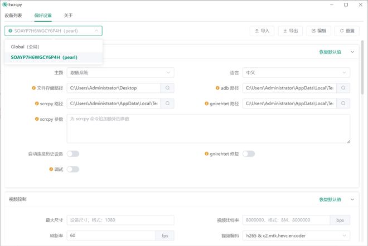
Task: Click the Escrcpy app logo icon
Action: coord(4,4)
